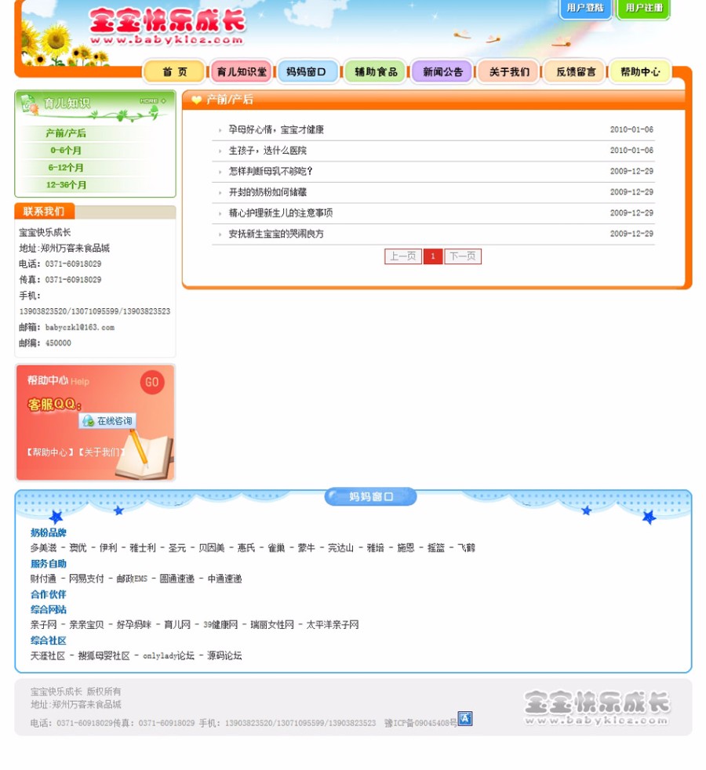Open the 贝因美 brand link
The height and width of the screenshot is (770, 706).
tap(211, 547)
